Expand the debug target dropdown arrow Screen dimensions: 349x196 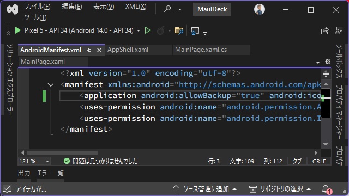[139, 30]
